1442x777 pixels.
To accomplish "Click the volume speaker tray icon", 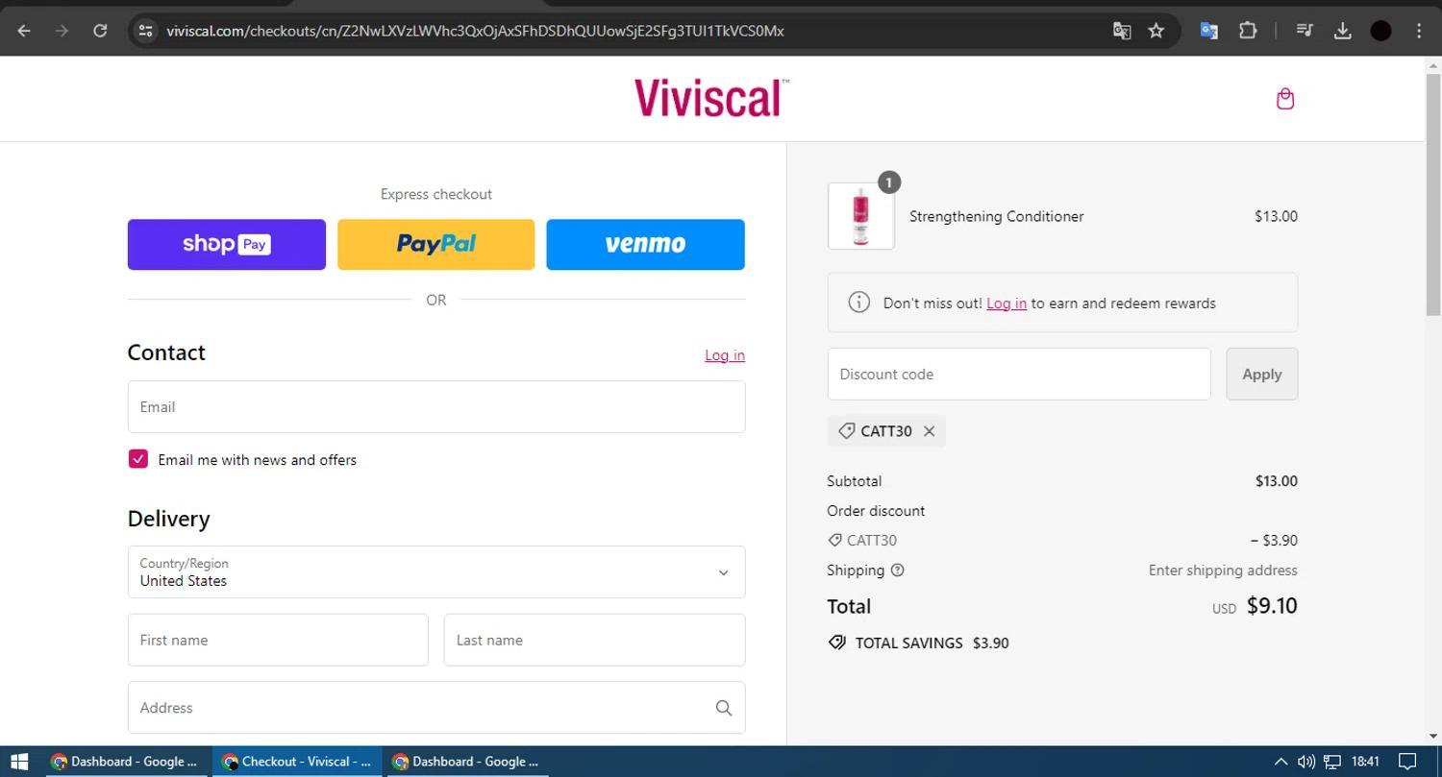I will (1305, 762).
